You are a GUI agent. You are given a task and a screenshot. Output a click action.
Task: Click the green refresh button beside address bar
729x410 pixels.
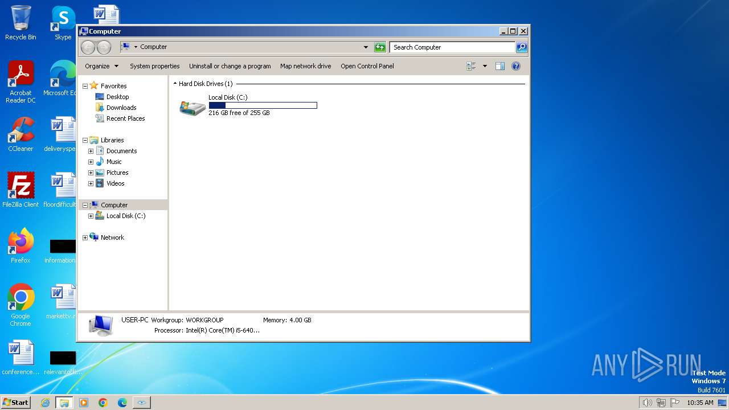coord(380,47)
